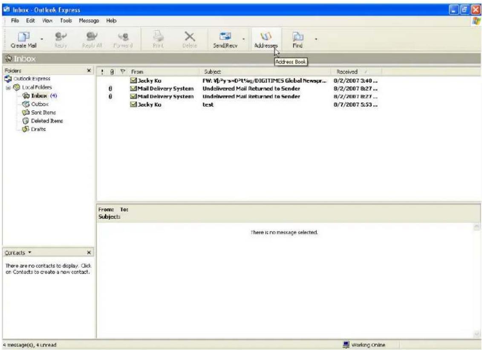Screen dimensions: 482x350
Task: Close the Folders pane
Action: tap(89, 70)
